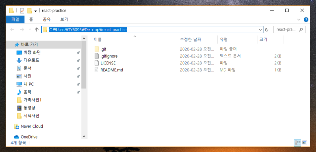Image resolution: width=316 pixels, height=152 pixels.
Task: Click the folder icon in title bar
Action: point(12,11)
